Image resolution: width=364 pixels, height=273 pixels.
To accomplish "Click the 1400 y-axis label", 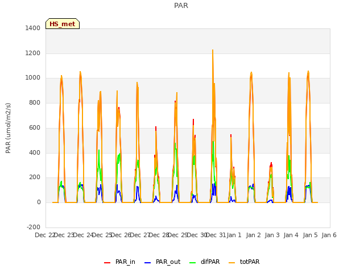I will tap(33, 28).
